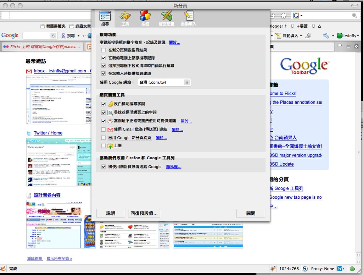Check 使用 Gmail 做為傳送至連結
The width and height of the screenshot is (363, 275).
click(103, 130)
